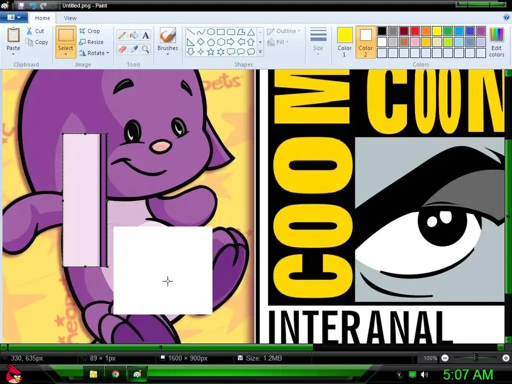Image resolution: width=512 pixels, height=384 pixels.
Task: Expand the Select options dropdown
Action: tap(65, 54)
